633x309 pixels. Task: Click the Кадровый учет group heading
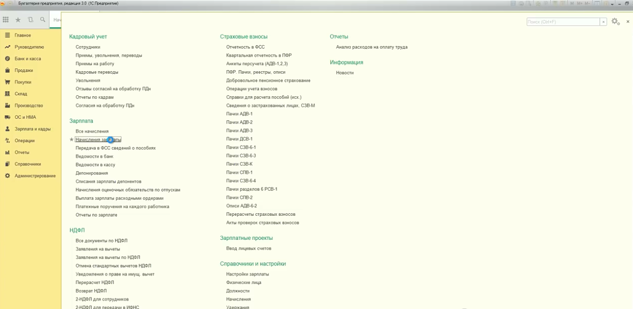point(88,37)
